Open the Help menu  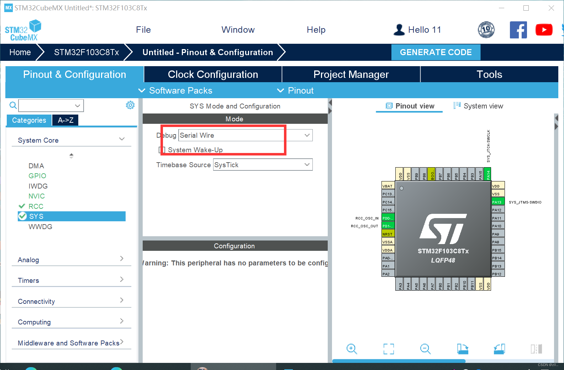(316, 30)
